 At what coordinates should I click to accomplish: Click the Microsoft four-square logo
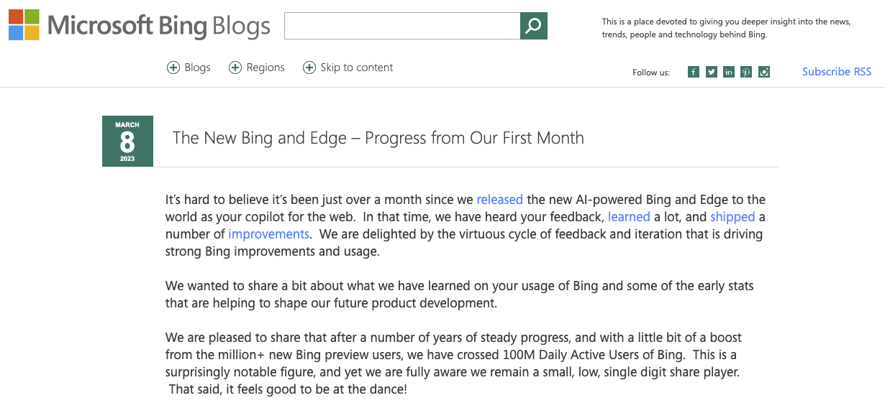24,25
